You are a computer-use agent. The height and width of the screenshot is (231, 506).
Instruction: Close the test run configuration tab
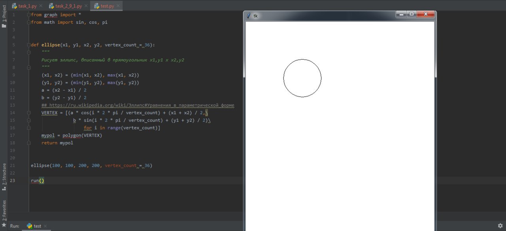[45, 226]
